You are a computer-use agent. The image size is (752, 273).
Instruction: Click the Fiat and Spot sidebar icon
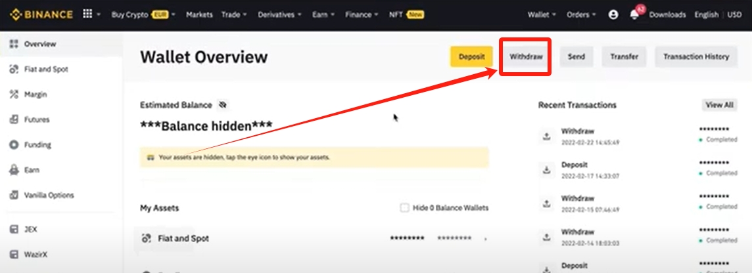pos(14,70)
